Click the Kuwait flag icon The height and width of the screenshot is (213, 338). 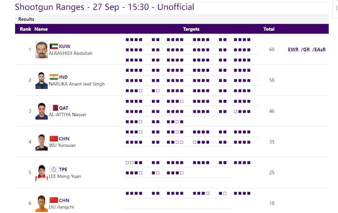(x=54, y=46)
